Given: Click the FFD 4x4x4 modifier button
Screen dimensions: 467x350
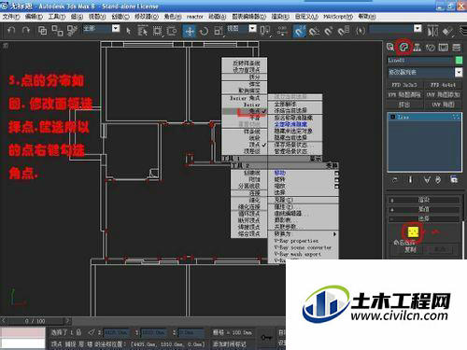Looking at the screenshot, I should 443,85.
